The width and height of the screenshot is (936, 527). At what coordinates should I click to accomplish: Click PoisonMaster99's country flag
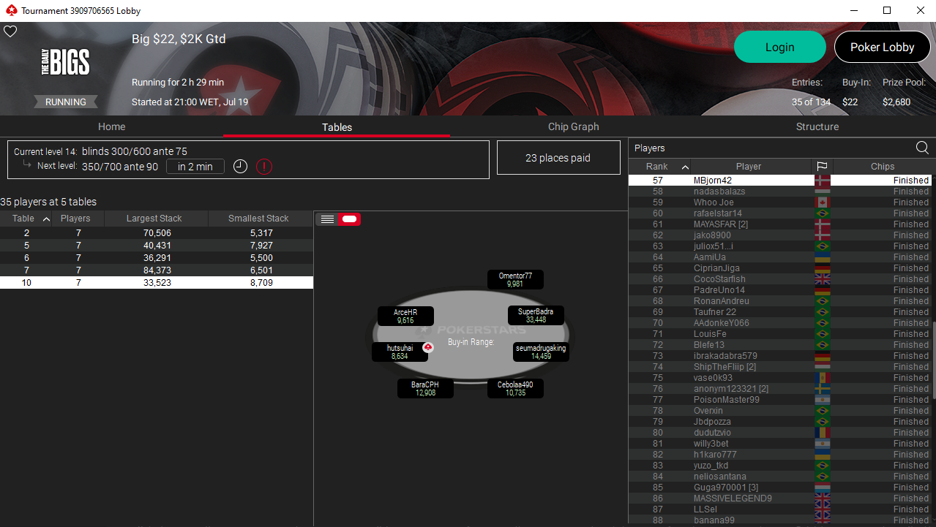(x=823, y=400)
